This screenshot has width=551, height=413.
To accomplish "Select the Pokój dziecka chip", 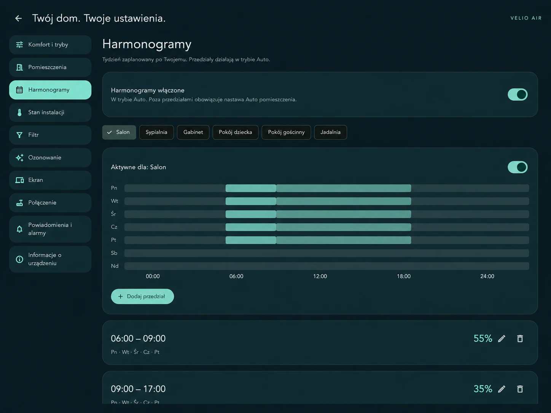I will 235,132.
